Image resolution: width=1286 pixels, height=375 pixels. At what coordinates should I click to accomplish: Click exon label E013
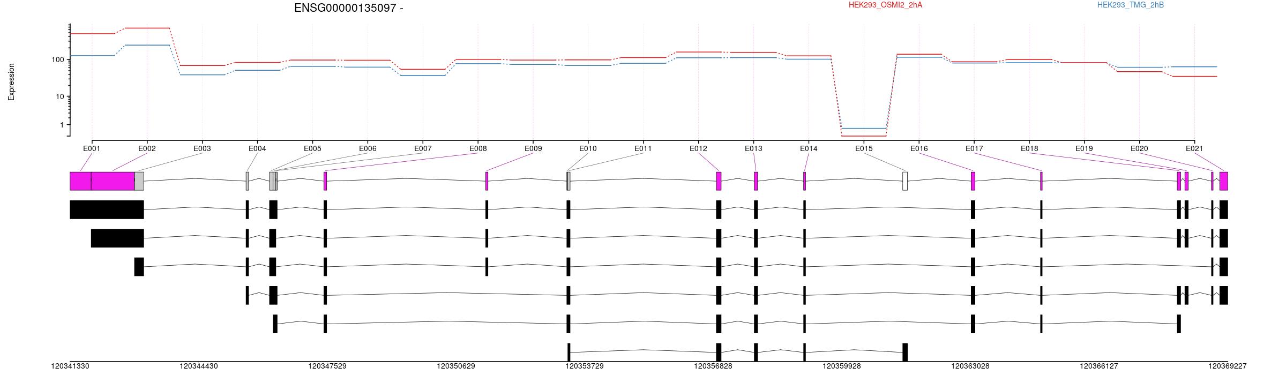[x=753, y=148]
